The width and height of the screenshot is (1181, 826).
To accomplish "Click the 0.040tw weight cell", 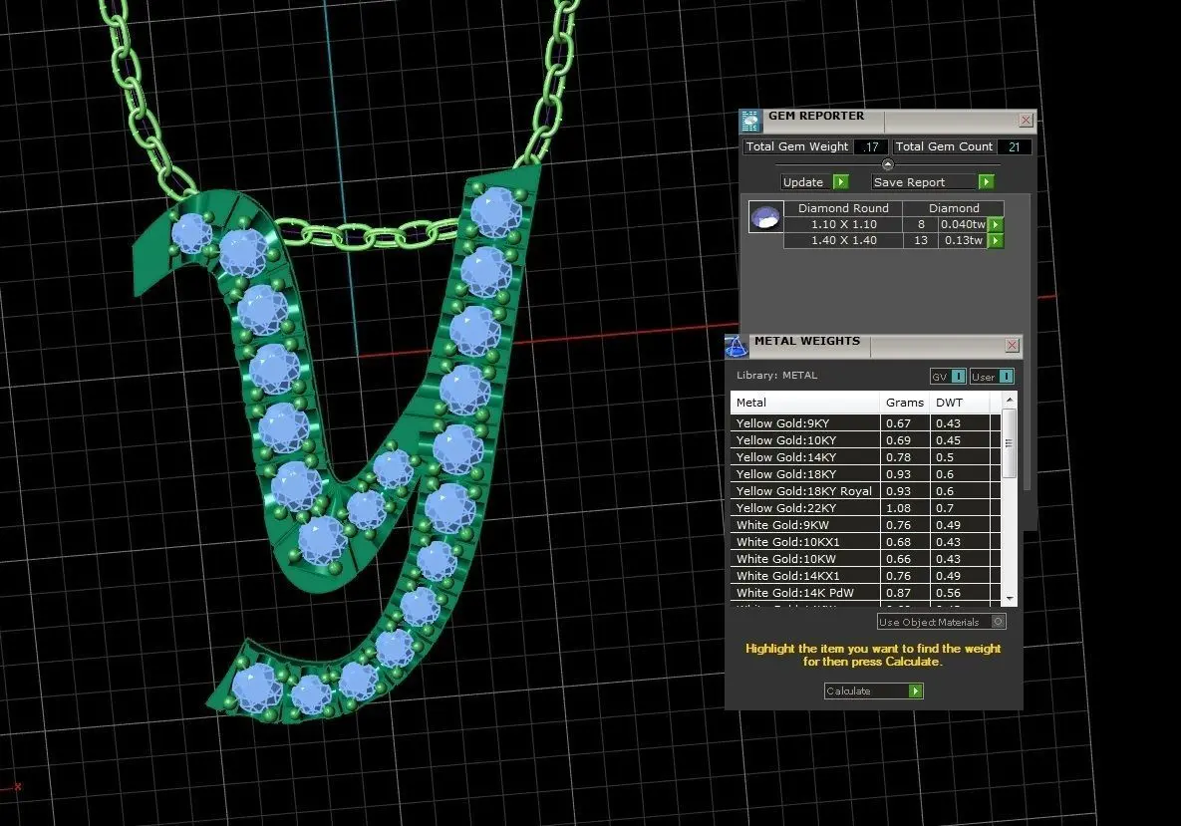I will pyautogui.click(x=963, y=224).
